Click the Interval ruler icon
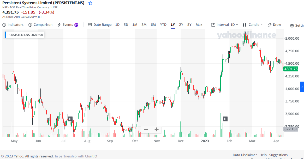 (x=213, y=25)
